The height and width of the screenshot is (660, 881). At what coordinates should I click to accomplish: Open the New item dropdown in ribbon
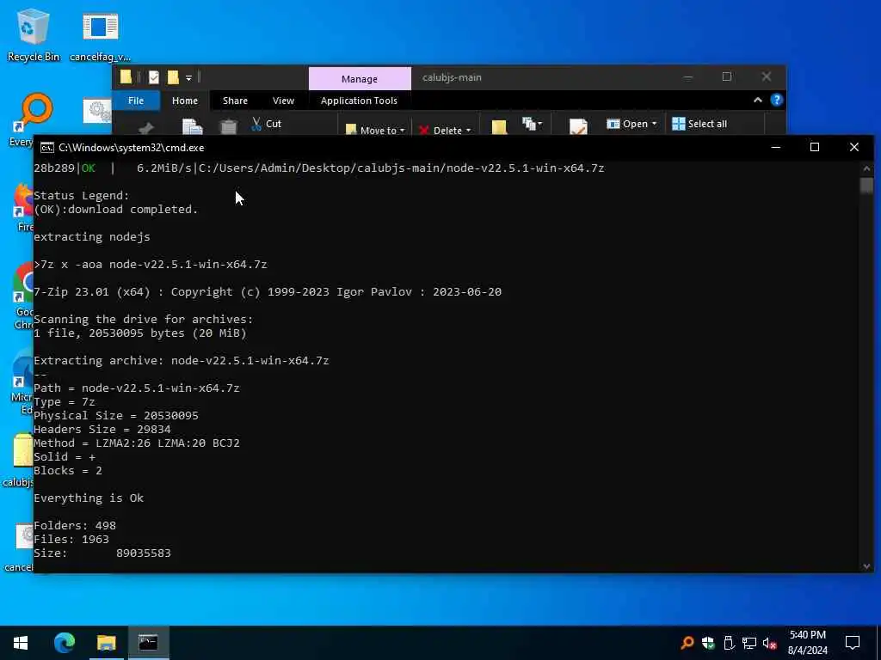(x=532, y=124)
